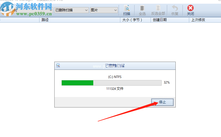Viewport: 221px width, 137px height.
Task: Click the 32% progress percentage text
Action: click(x=167, y=82)
